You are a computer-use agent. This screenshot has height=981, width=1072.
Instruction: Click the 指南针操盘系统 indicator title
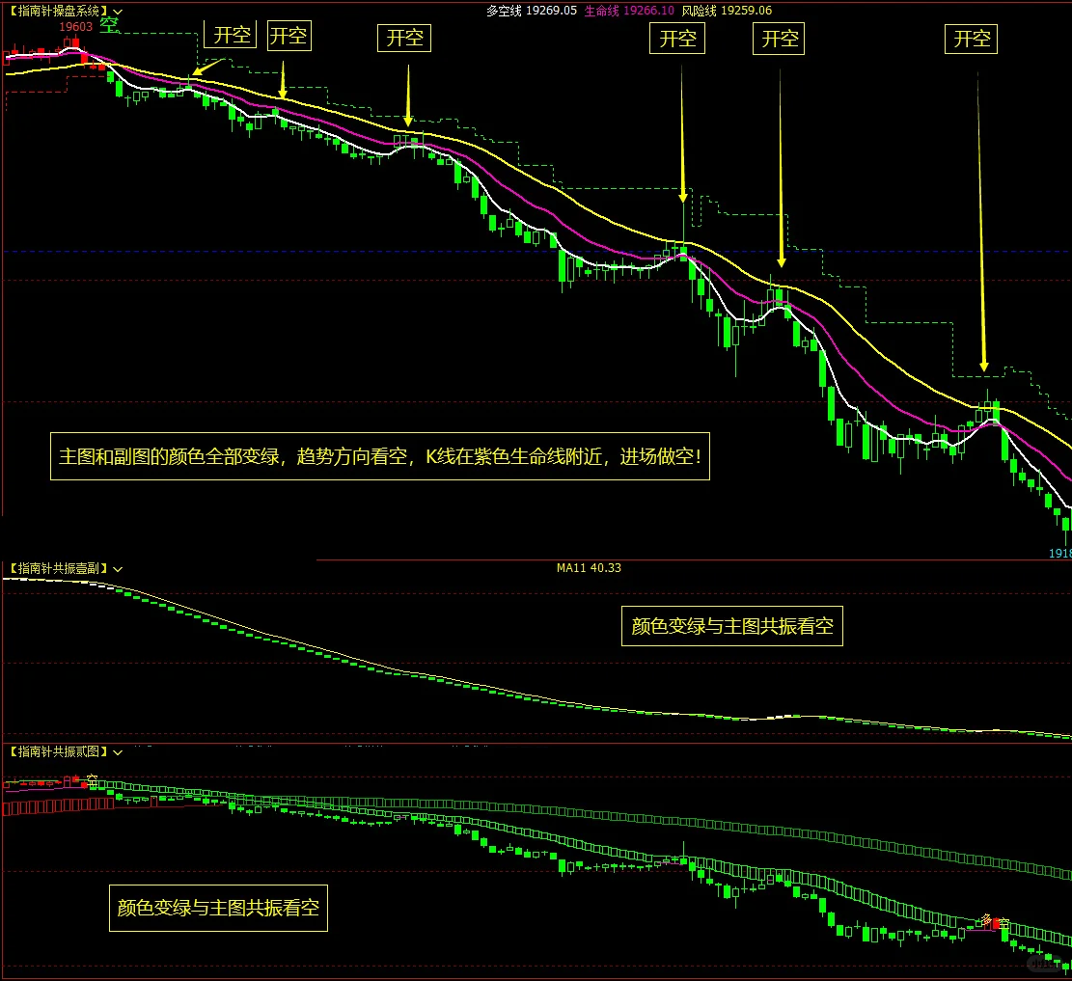[x=59, y=11]
